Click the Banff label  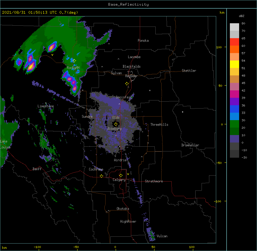pyautogui.click(x=37, y=169)
